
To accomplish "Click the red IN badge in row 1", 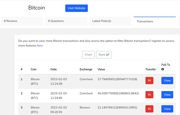I will 149,80.
